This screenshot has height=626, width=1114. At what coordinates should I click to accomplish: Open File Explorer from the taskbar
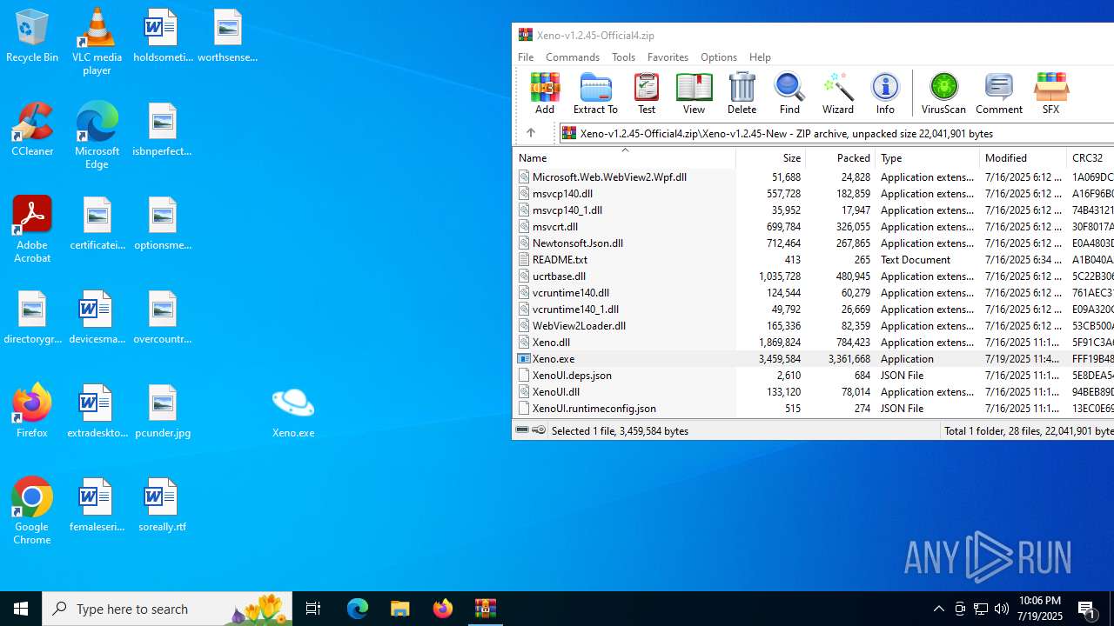[400, 609]
